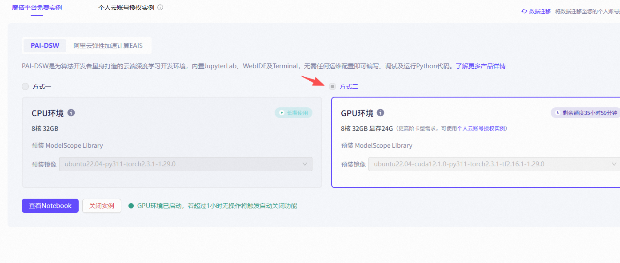Click 预装 ModelScope Library in CPU card
The width and height of the screenshot is (620, 263).
coord(67,145)
